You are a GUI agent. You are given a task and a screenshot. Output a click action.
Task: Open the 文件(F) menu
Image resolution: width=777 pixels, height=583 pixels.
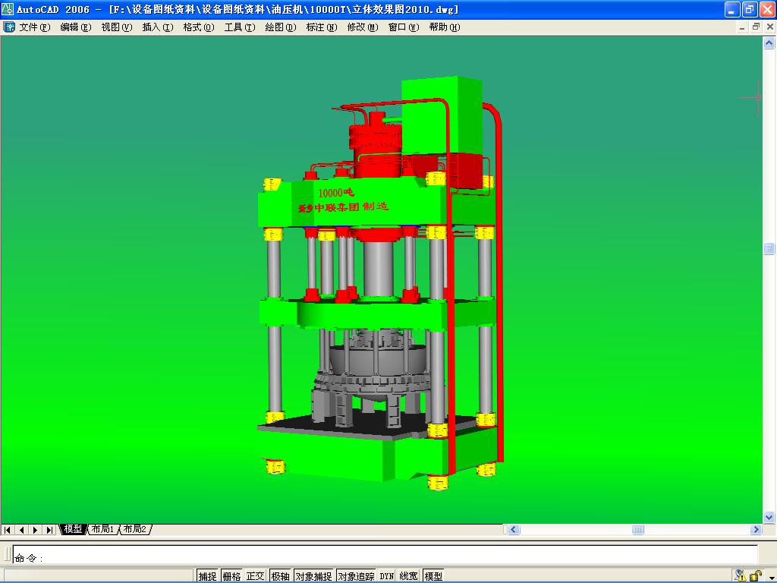[35, 27]
